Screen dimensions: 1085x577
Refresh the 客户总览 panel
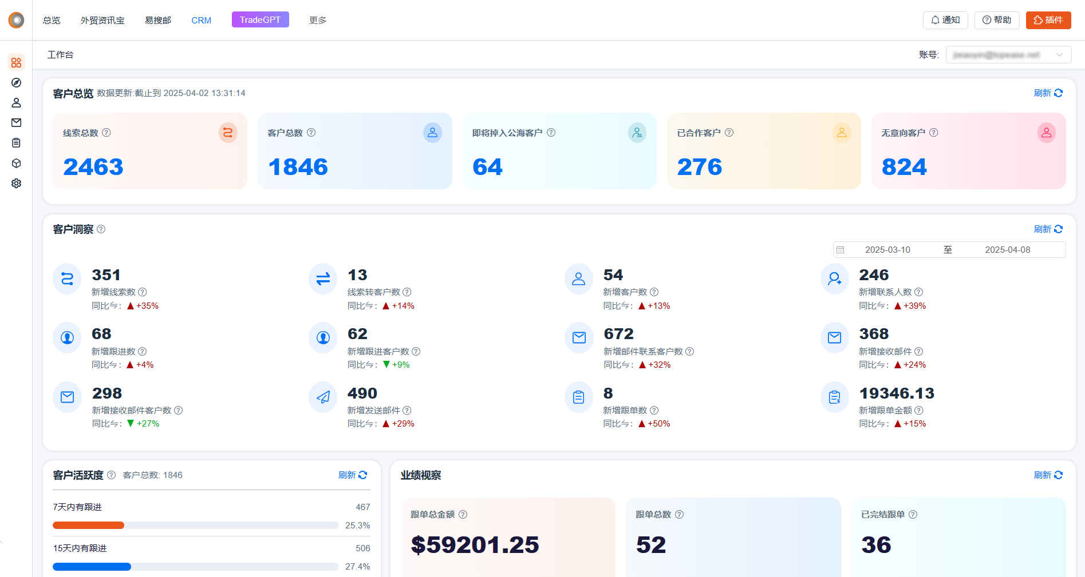(x=1048, y=93)
